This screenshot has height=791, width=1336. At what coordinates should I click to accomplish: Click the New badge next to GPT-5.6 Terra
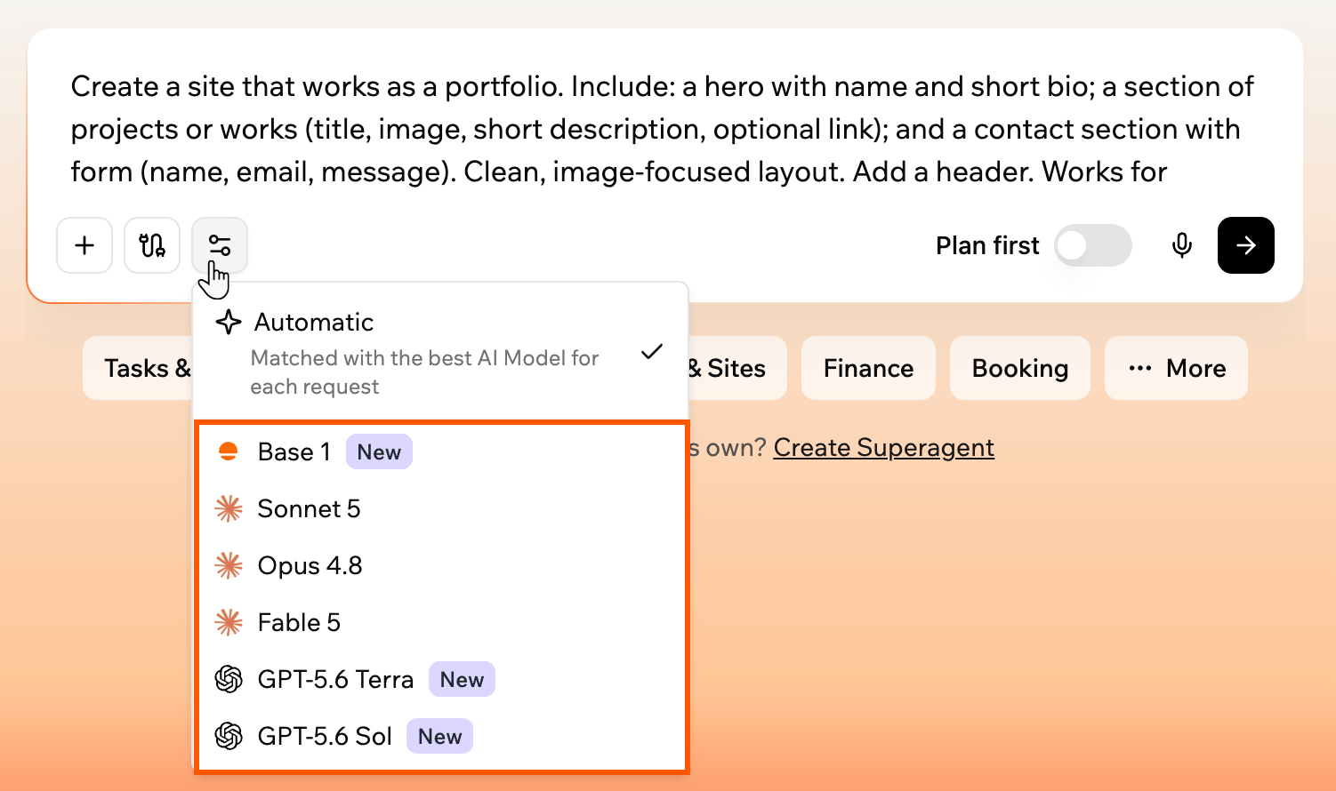pos(462,679)
